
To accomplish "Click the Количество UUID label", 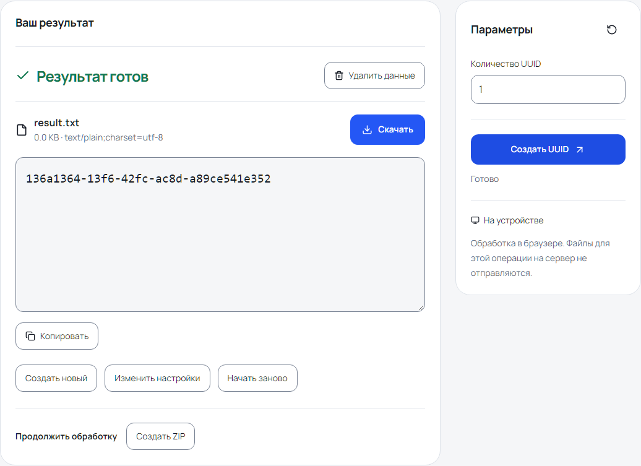I will (x=505, y=64).
